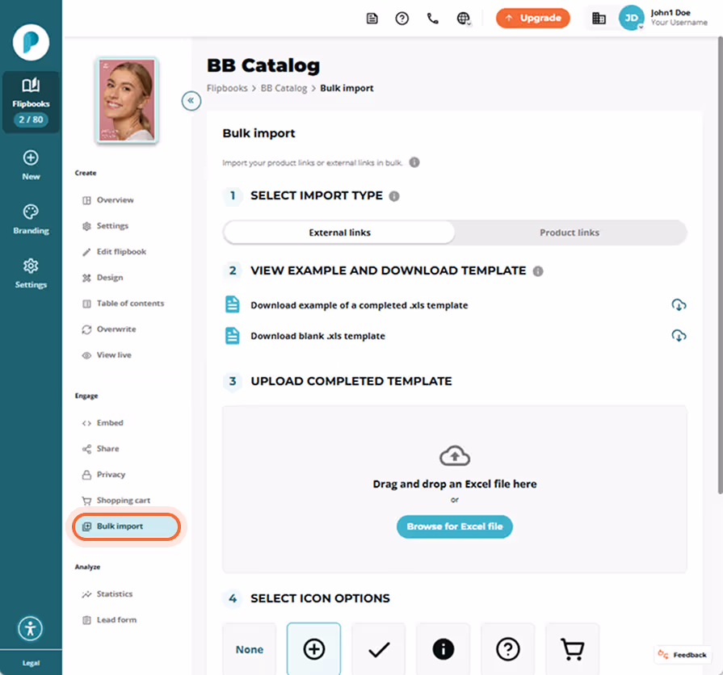Open the help question mark in top bar
Screen dimensions: 723x675
click(x=402, y=19)
